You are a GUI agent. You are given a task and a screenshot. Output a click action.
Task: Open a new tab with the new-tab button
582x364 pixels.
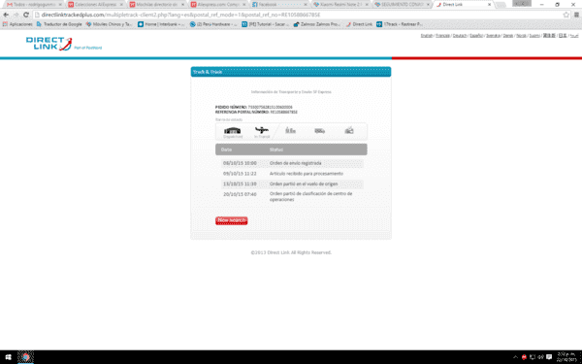coord(501,5)
